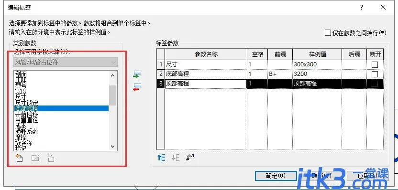Click the 顶部高程 sample value cell

point(317,84)
